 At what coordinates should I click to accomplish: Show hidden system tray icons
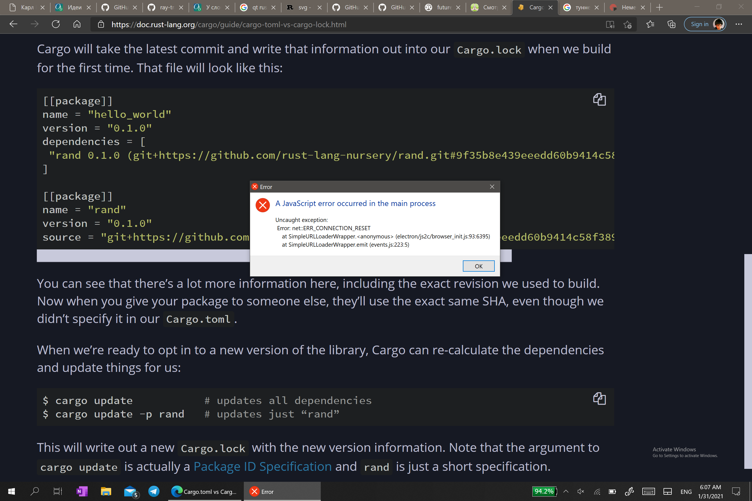pyautogui.click(x=566, y=491)
